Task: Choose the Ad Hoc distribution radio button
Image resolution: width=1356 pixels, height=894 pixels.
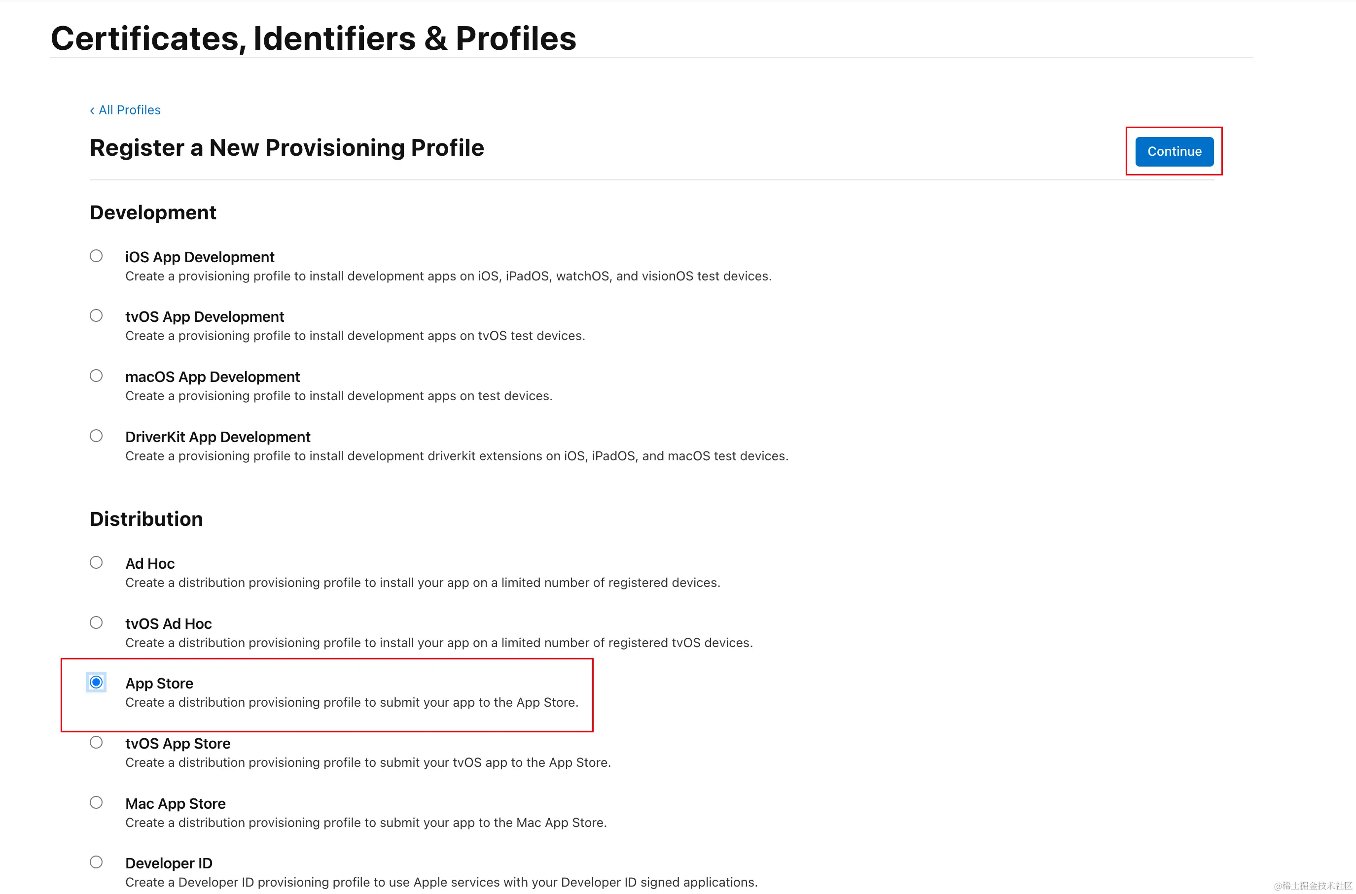Action: tap(96, 563)
